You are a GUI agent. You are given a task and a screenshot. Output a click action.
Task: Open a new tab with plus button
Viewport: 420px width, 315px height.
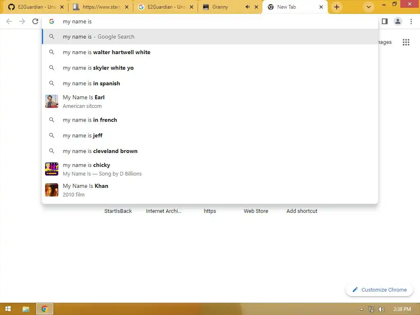[x=337, y=7]
